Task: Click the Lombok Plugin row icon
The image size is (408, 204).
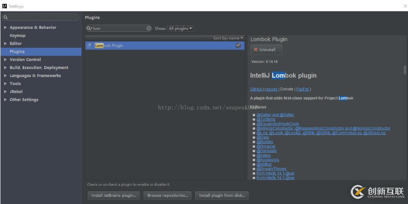Action: 89,45
